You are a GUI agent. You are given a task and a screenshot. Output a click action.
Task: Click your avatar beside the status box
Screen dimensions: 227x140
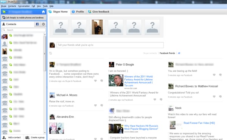coord(52,45)
